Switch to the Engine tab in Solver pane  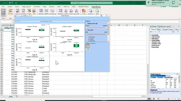[x=165, y=29]
